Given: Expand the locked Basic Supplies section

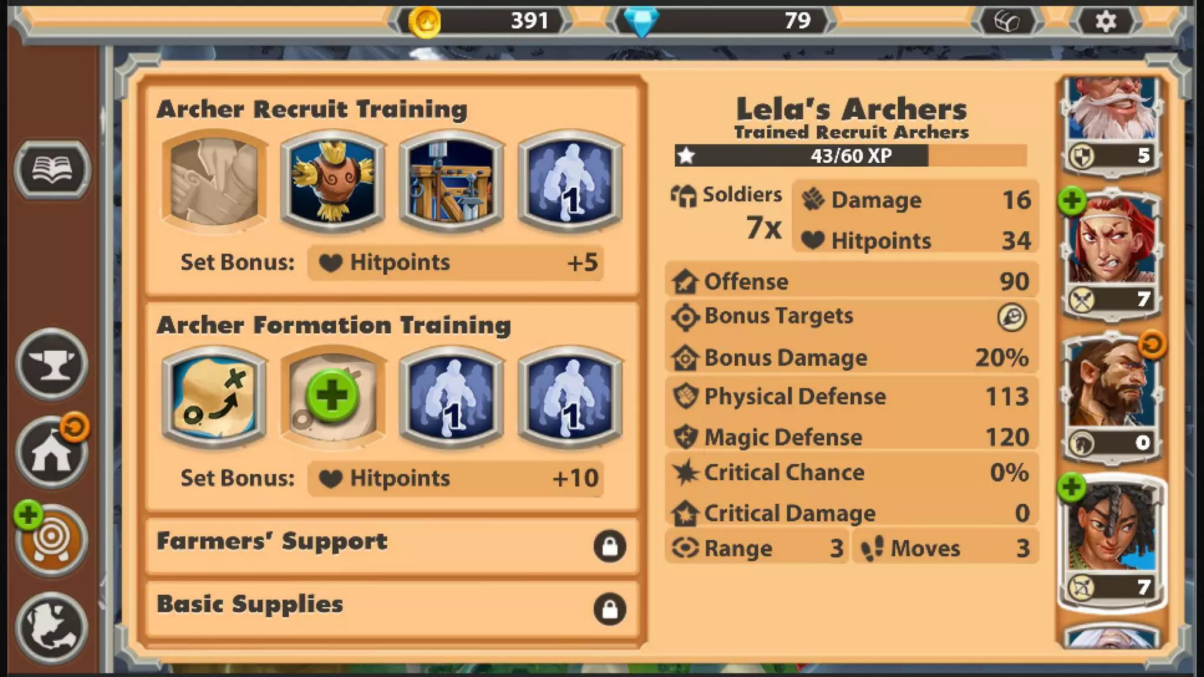Looking at the screenshot, I should point(392,608).
